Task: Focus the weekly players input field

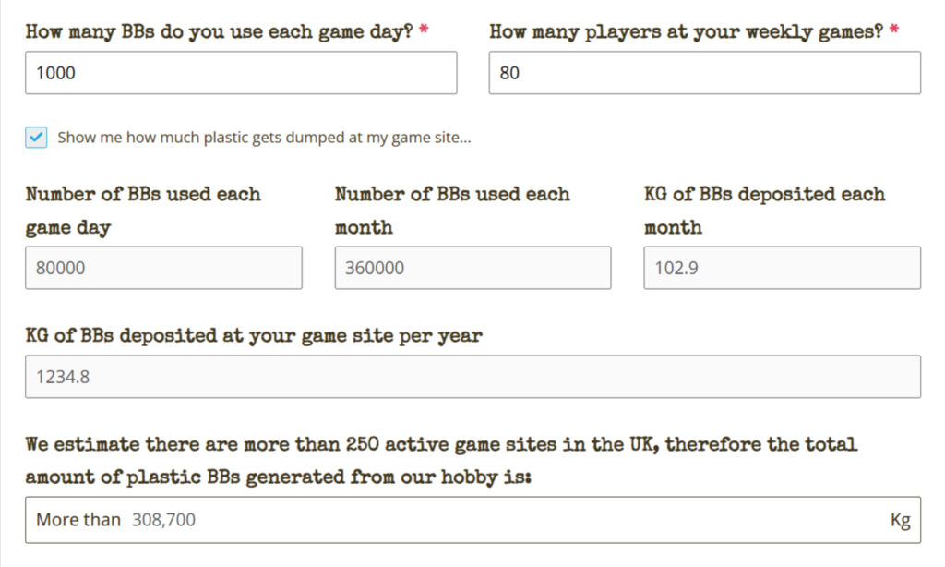Action: click(704, 73)
